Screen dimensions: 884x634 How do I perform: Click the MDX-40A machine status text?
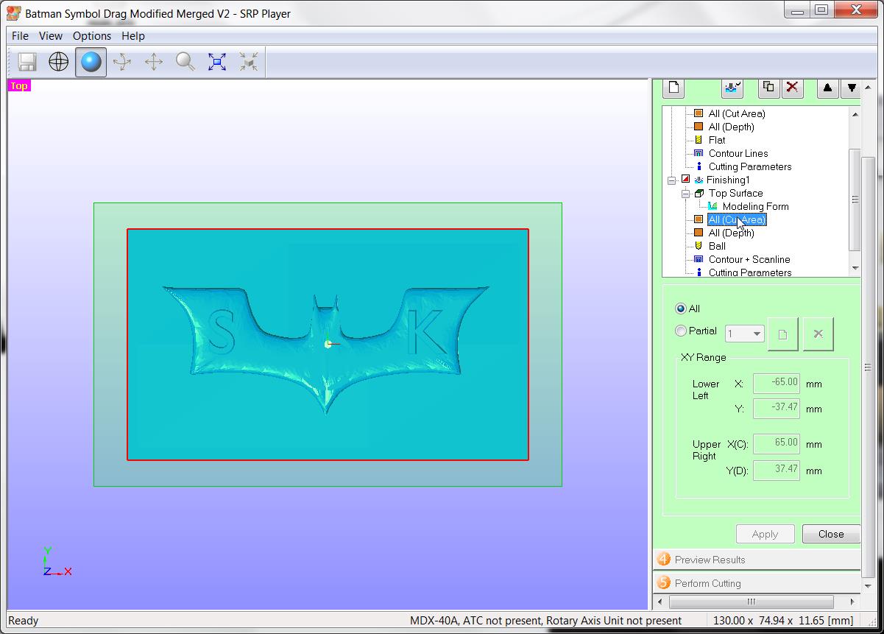[x=545, y=621]
